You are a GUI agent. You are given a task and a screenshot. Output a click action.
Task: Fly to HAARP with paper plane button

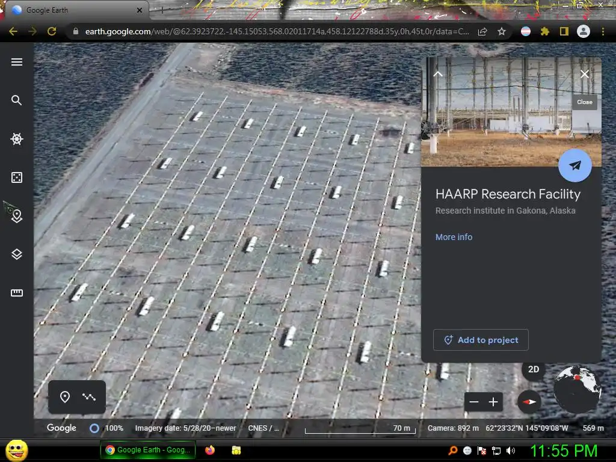point(575,165)
